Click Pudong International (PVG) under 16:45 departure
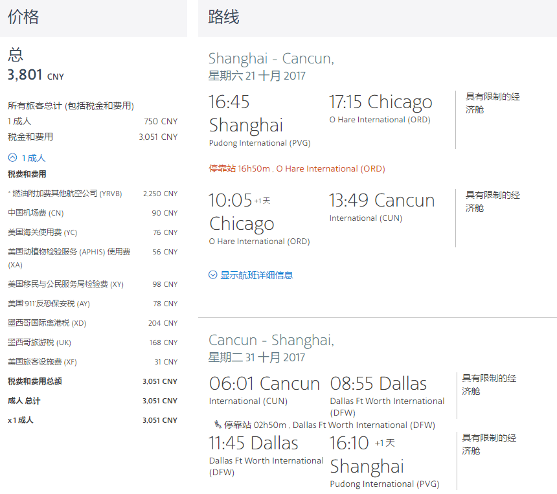The height and width of the screenshot is (494, 557). (260, 143)
